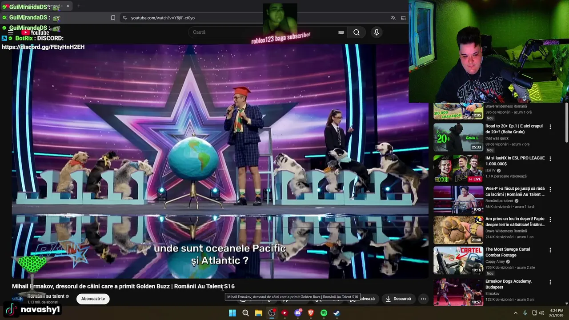Close the current YouTube browser tab
Screen dimensions: 569x320
tap(68, 6)
